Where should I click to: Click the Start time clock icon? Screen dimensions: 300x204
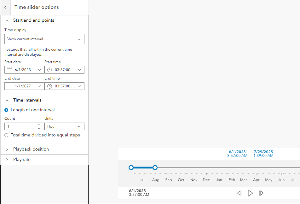49,70
